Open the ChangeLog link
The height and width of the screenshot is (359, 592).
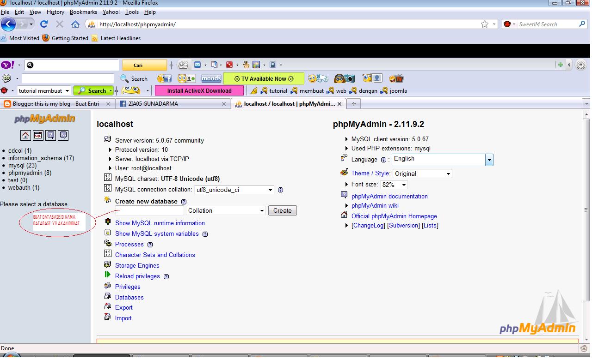pos(369,226)
